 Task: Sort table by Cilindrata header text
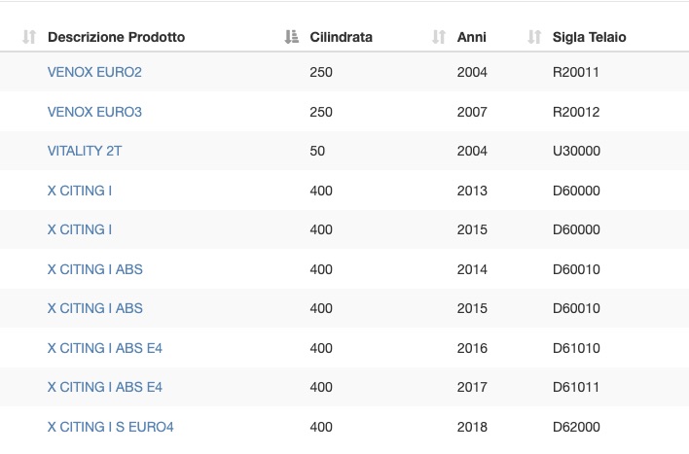[341, 37]
